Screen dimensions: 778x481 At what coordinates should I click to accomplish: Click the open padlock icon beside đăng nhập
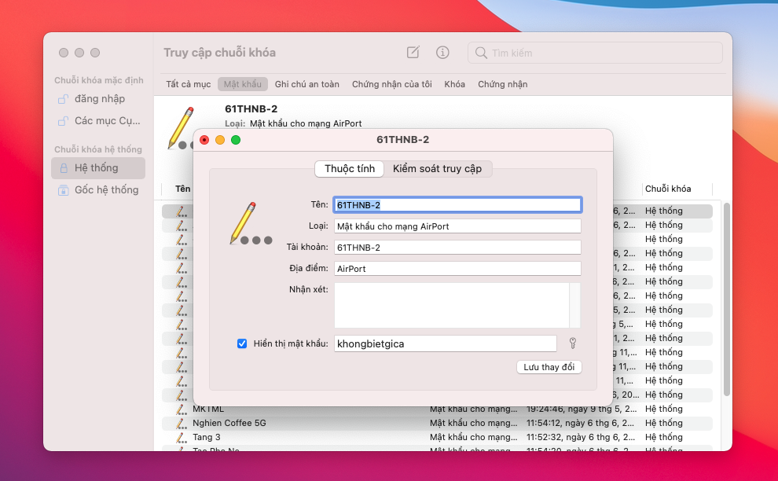click(x=63, y=99)
